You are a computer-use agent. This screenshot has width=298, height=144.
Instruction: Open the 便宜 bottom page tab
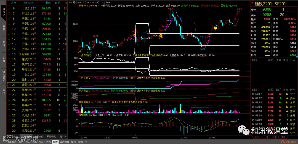tap(74, 142)
